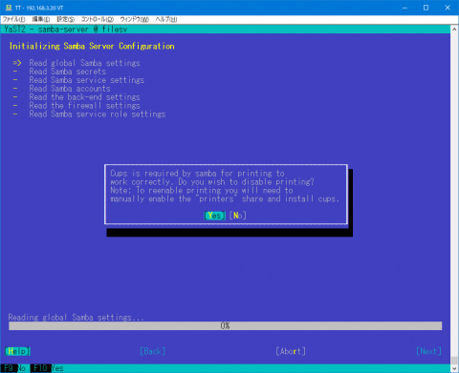Click the Abort button
Screen dimensions: 459x373
(291, 351)
